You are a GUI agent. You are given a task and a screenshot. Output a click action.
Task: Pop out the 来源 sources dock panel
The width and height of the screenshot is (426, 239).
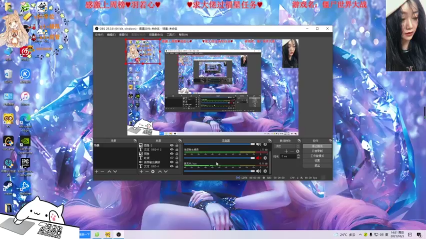(x=180, y=141)
